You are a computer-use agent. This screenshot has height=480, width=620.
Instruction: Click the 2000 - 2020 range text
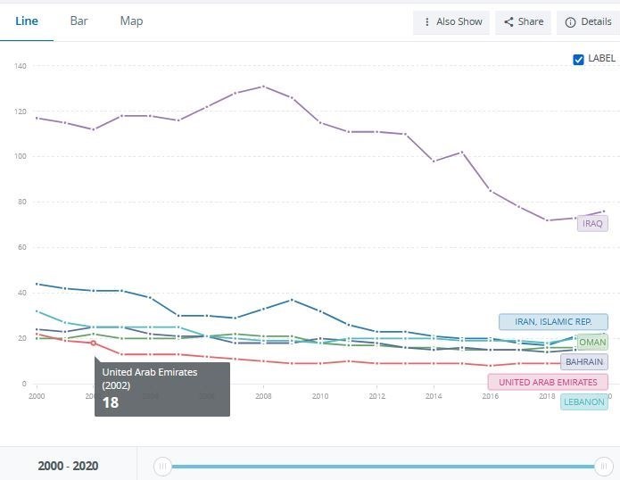(68, 466)
